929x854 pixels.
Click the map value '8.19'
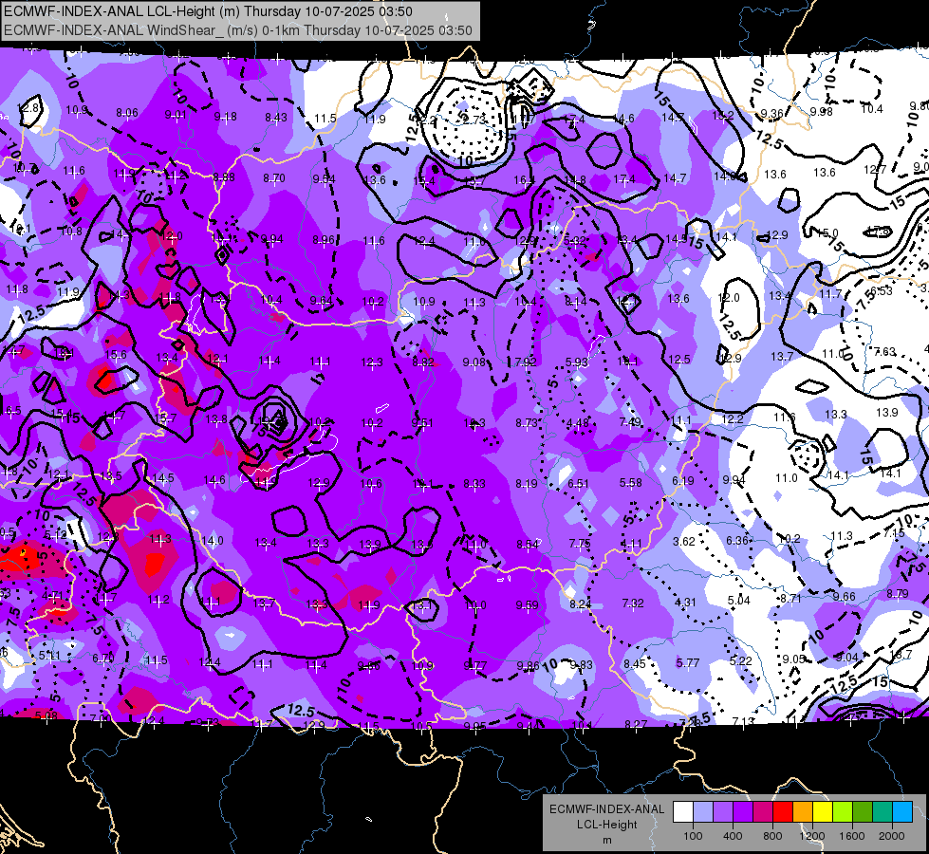pos(526,484)
